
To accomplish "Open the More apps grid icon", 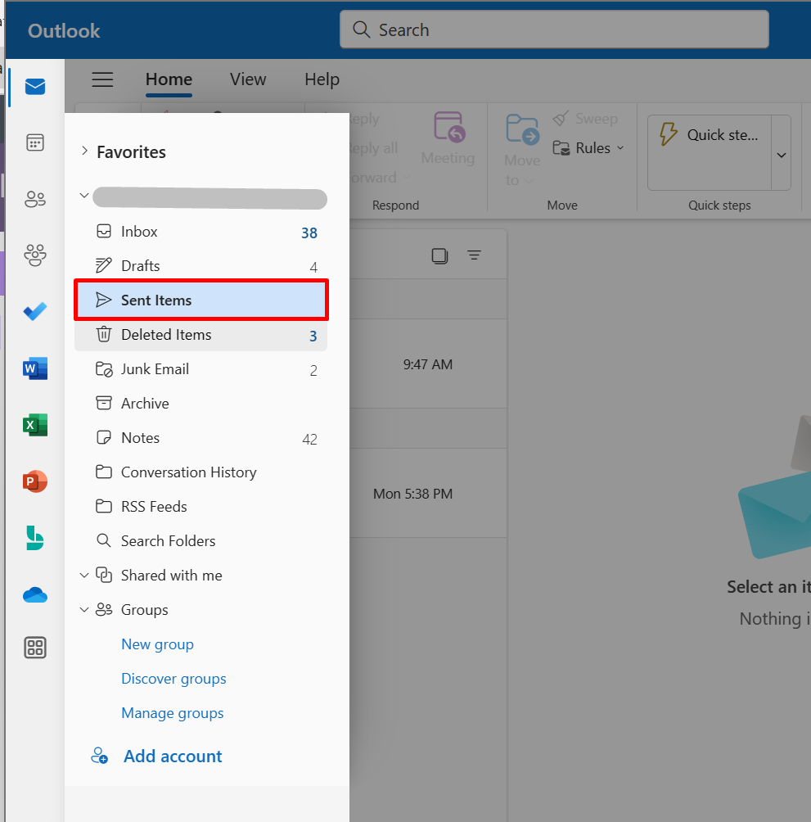I will click(x=34, y=648).
